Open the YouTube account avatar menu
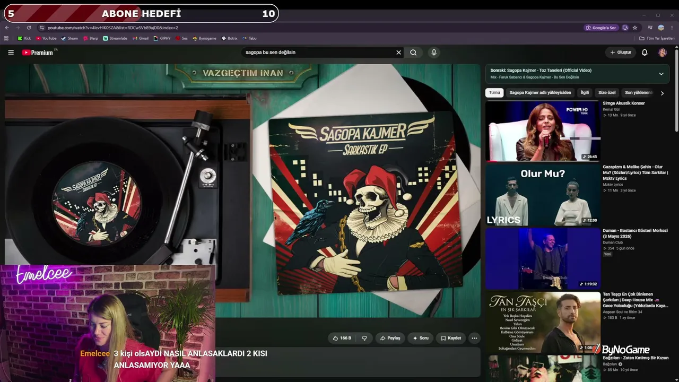The image size is (679, 382). click(662, 53)
